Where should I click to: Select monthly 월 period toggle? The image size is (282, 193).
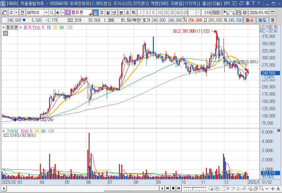[108, 13]
